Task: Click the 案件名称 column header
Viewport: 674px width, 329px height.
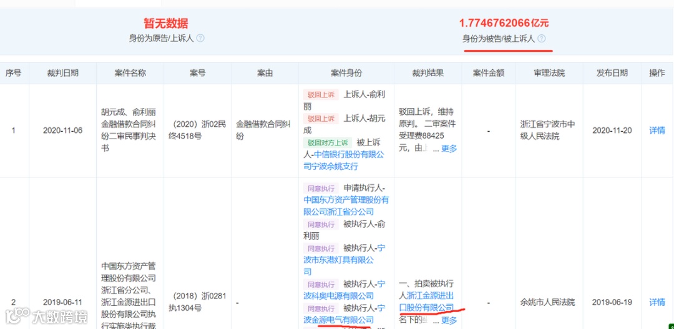Action: (x=130, y=73)
